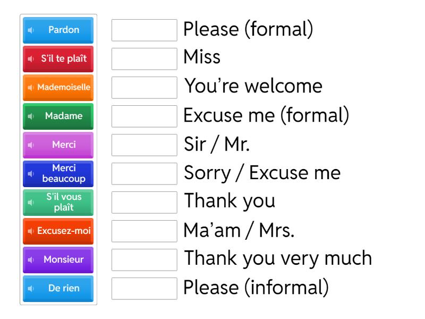Play audio for Monsieur tile
Screen dimensions: 425x319
pyautogui.click(x=31, y=260)
